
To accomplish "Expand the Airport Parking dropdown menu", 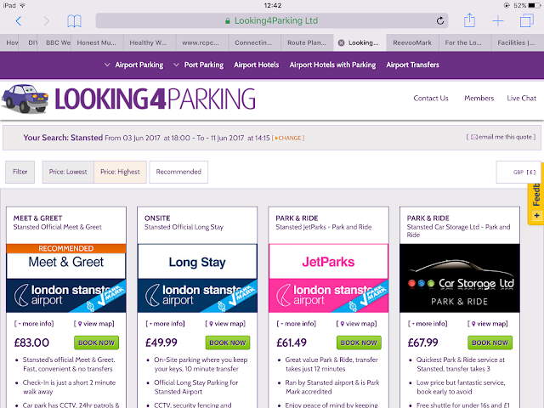I will coord(134,65).
